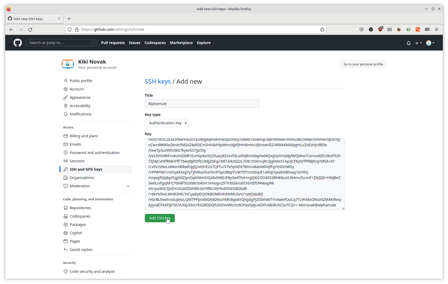
Task: Select Password and authentication settings
Action: 95,153
